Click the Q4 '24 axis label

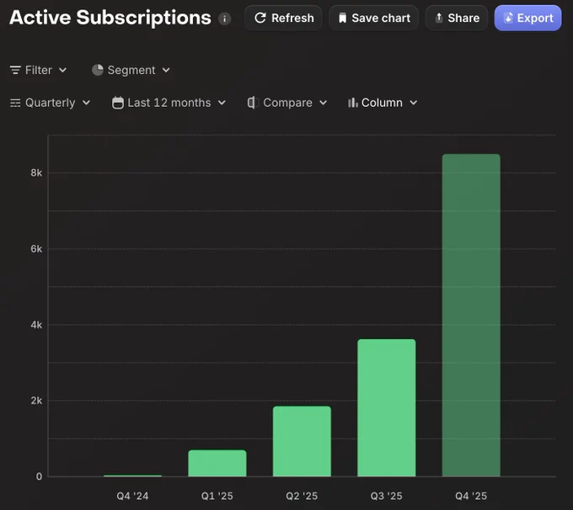(x=132, y=496)
